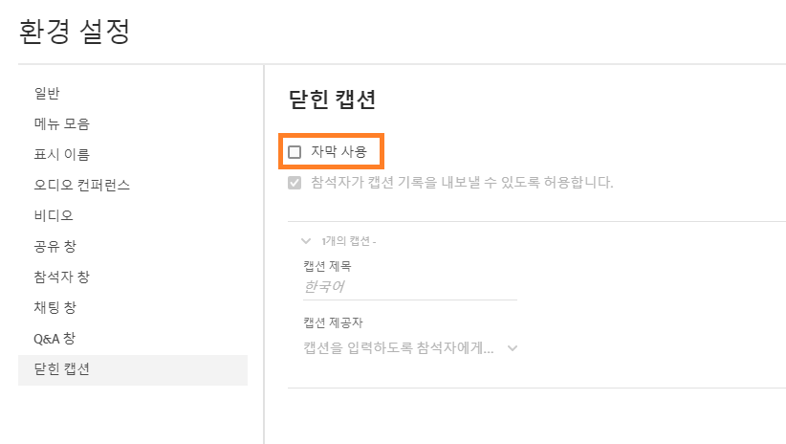The width and height of the screenshot is (786, 444).
Task: Switch to the 비디오 settings
Action: 54,215
